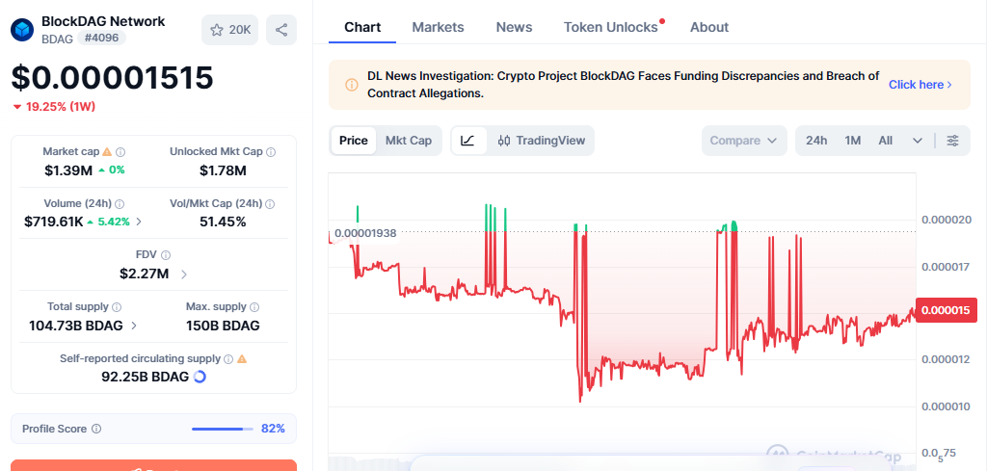987x471 pixels.
Task: Click the BlockDAG Network cube logo
Action: tap(22, 30)
